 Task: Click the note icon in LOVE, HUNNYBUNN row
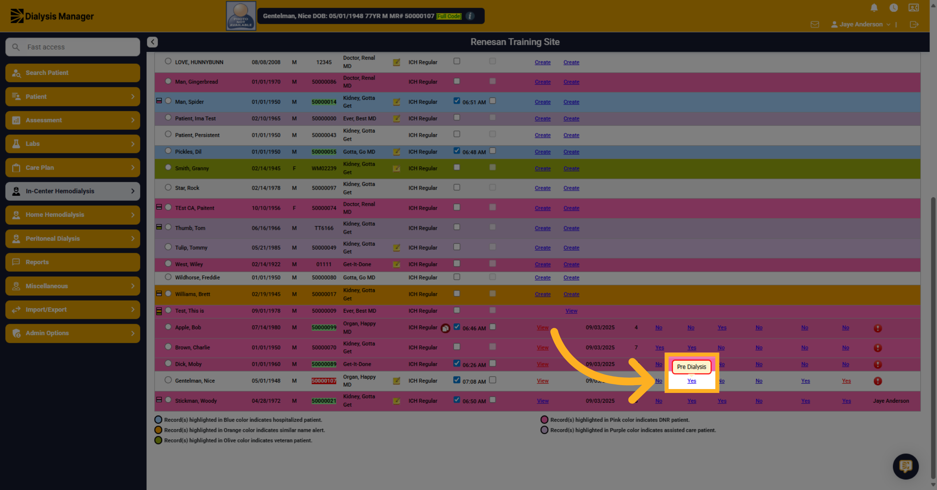pyautogui.click(x=396, y=62)
